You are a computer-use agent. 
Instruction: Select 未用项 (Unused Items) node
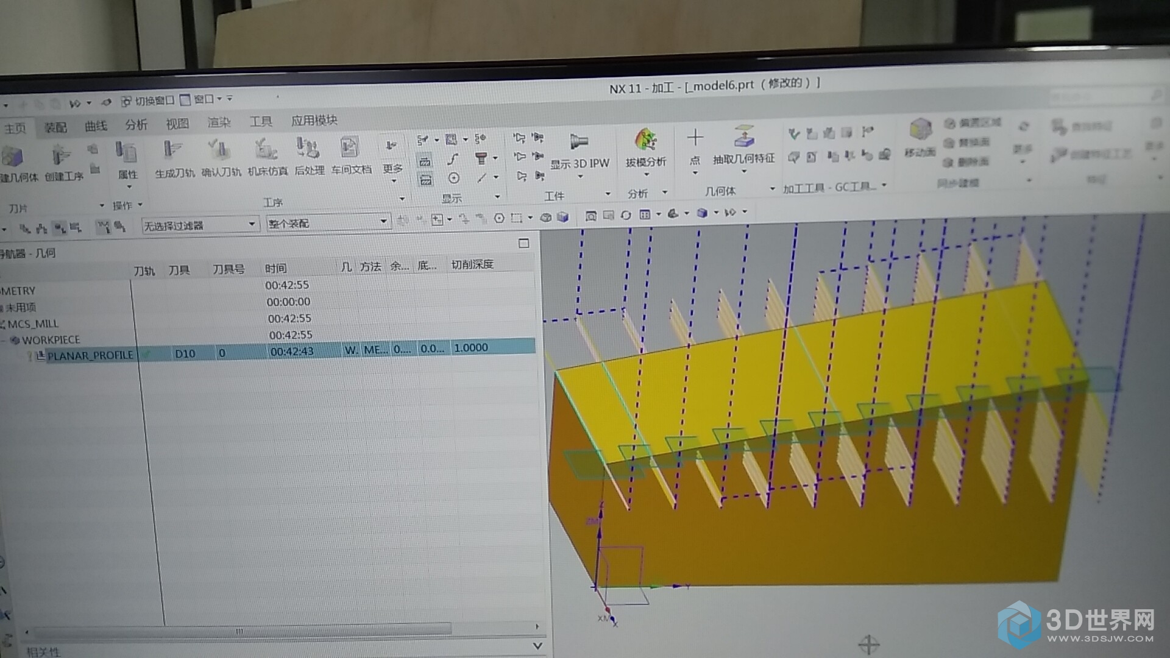point(21,307)
